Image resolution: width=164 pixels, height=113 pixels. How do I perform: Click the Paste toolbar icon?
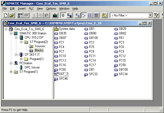[47, 15]
